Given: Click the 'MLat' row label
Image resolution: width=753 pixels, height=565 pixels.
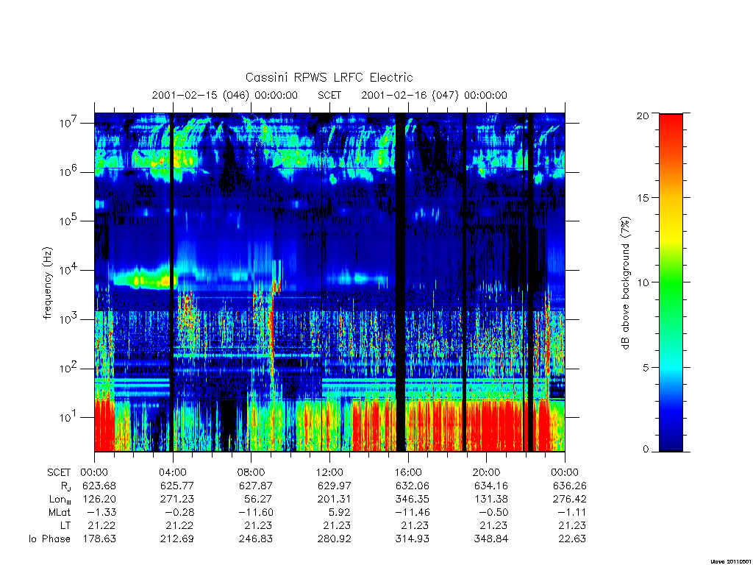Looking at the screenshot, I should click(x=60, y=513).
